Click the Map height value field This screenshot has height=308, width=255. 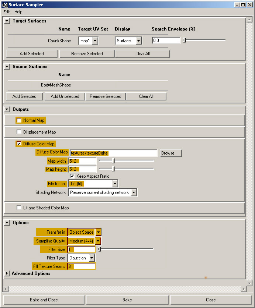click(x=82, y=169)
